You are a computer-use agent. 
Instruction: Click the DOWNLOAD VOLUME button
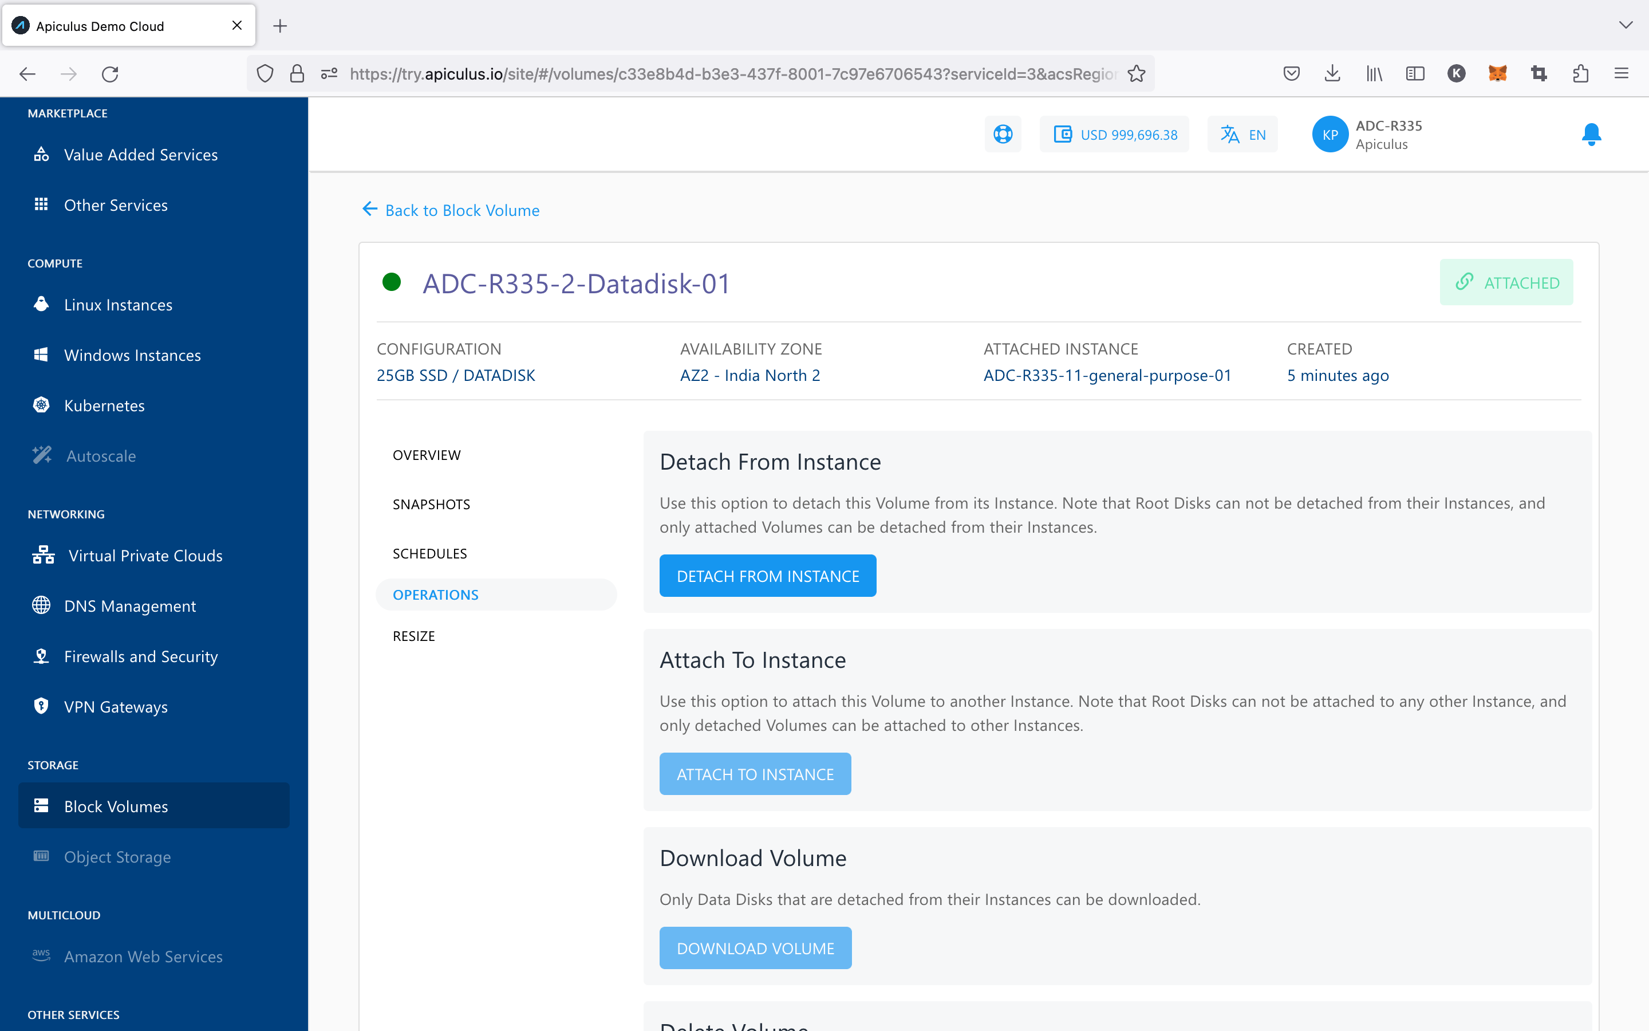pyautogui.click(x=755, y=948)
